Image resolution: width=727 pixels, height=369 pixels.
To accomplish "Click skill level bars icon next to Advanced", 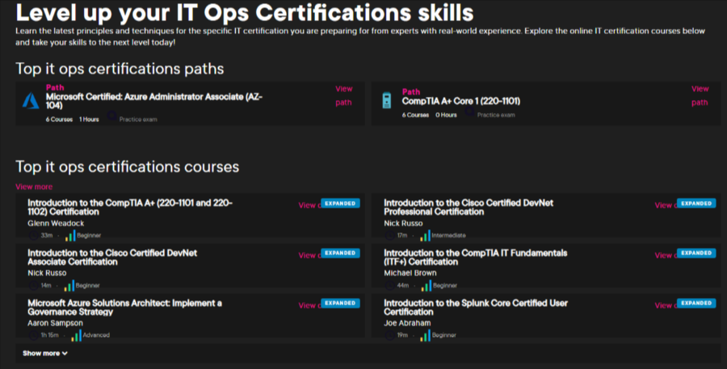I will click(76, 335).
